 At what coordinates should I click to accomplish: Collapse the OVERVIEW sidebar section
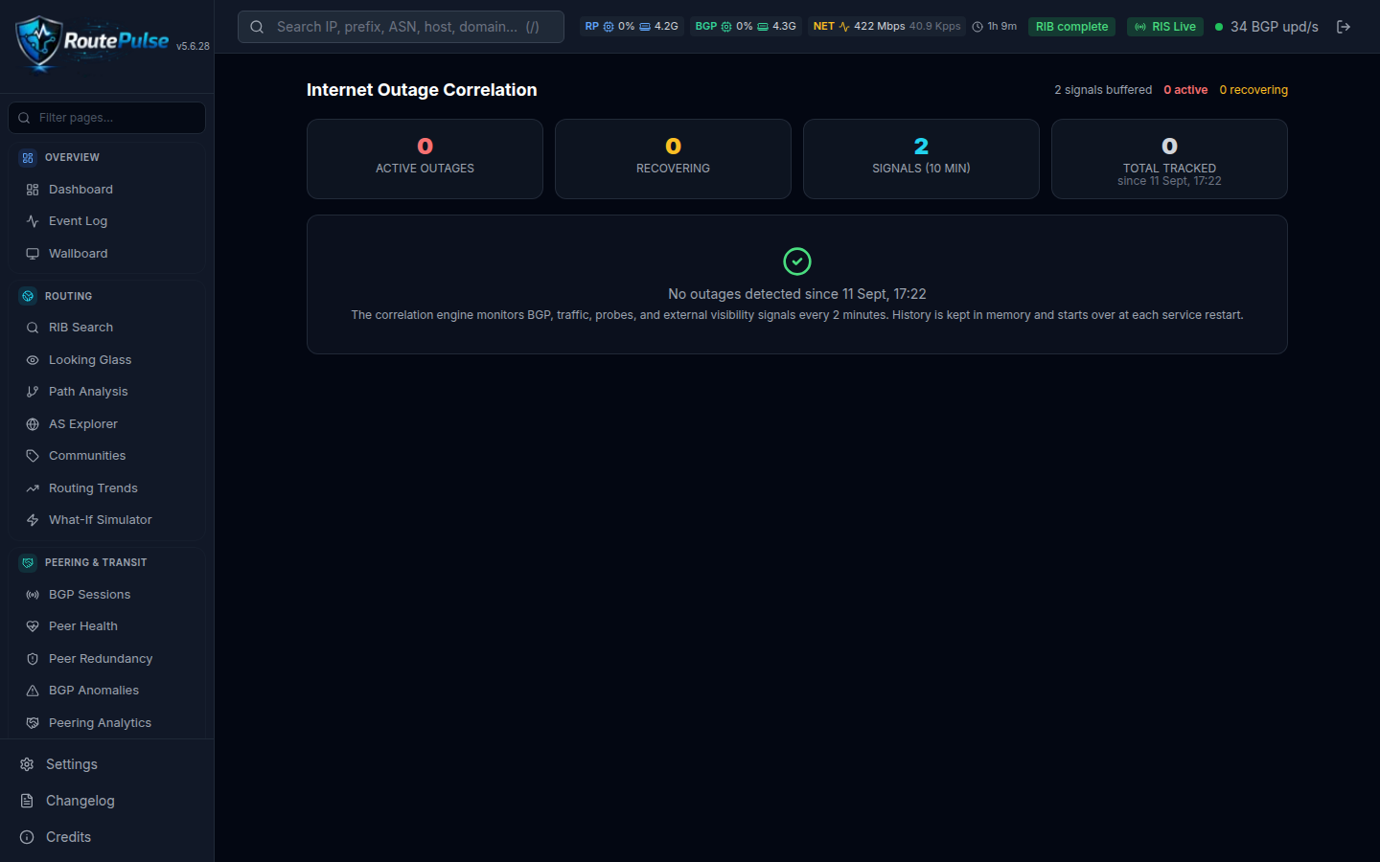coord(106,157)
